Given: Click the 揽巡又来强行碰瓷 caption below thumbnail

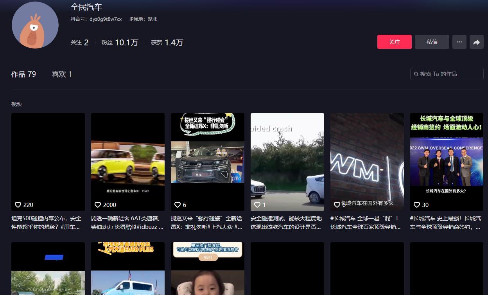Looking at the screenshot, I should [207, 223].
